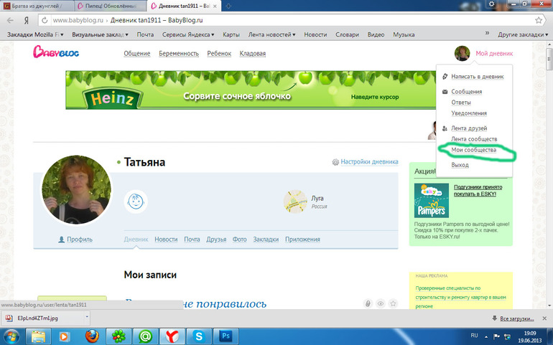
Task: Select Мои сообщества in the user menu
Action: pos(473,150)
